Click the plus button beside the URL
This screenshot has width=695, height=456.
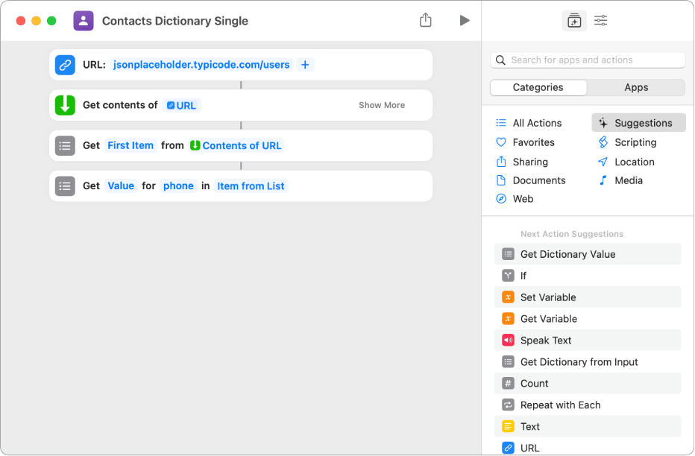(x=304, y=65)
